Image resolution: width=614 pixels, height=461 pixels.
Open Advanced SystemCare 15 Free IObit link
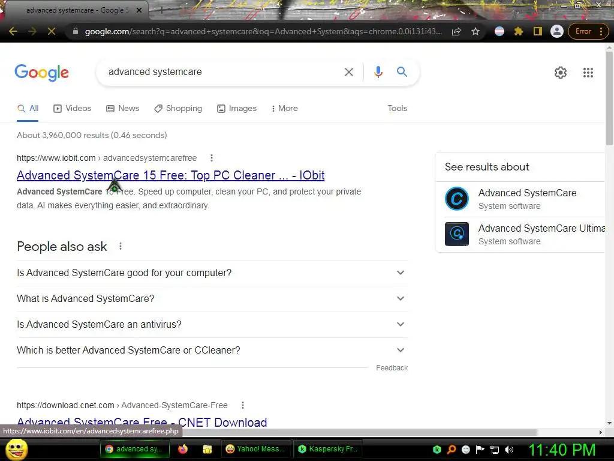coord(170,175)
